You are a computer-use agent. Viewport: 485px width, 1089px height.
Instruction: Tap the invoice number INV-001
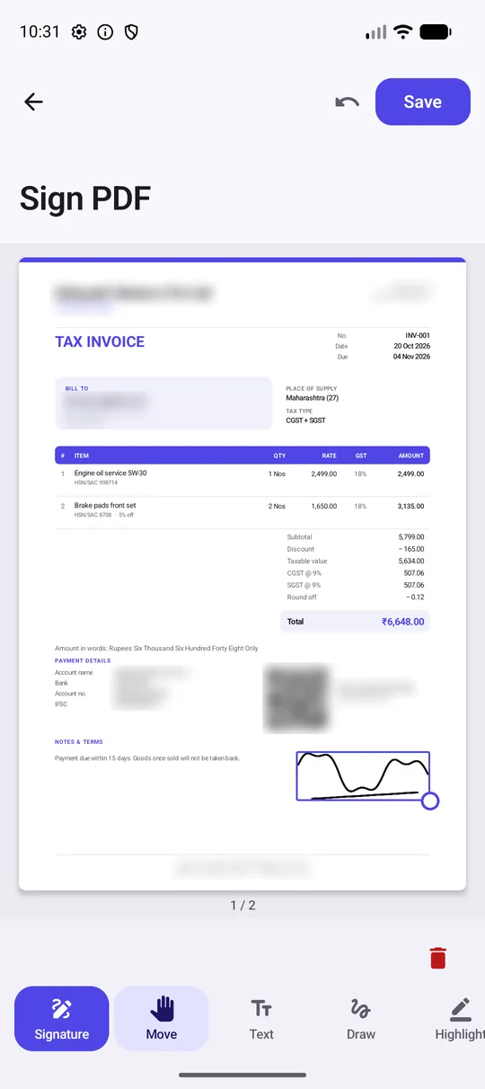click(418, 335)
